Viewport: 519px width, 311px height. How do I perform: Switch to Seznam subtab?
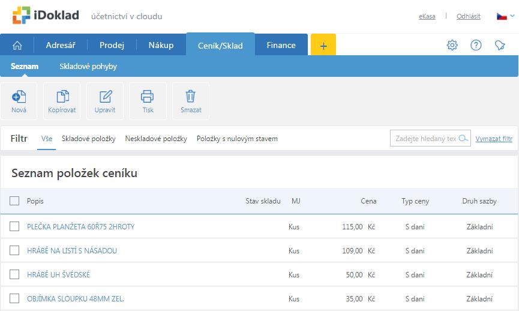point(25,66)
